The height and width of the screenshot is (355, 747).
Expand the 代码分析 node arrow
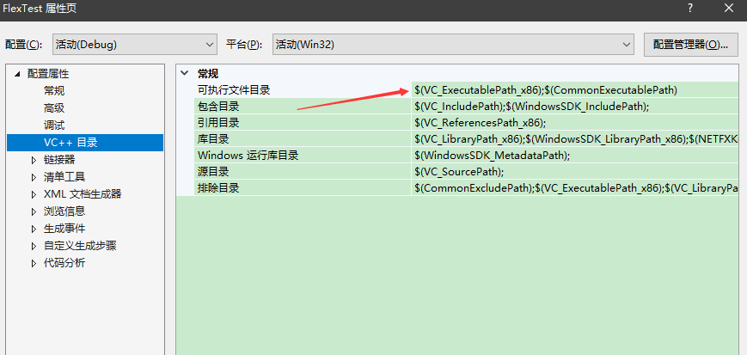click(x=34, y=263)
